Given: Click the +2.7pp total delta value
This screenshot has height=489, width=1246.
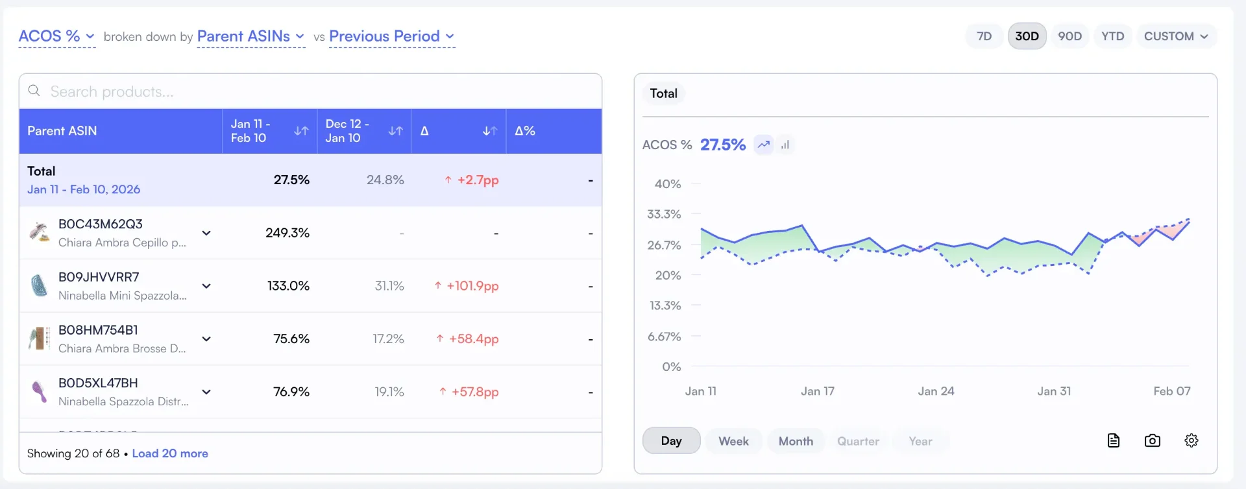Looking at the screenshot, I should click(x=472, y=180).
